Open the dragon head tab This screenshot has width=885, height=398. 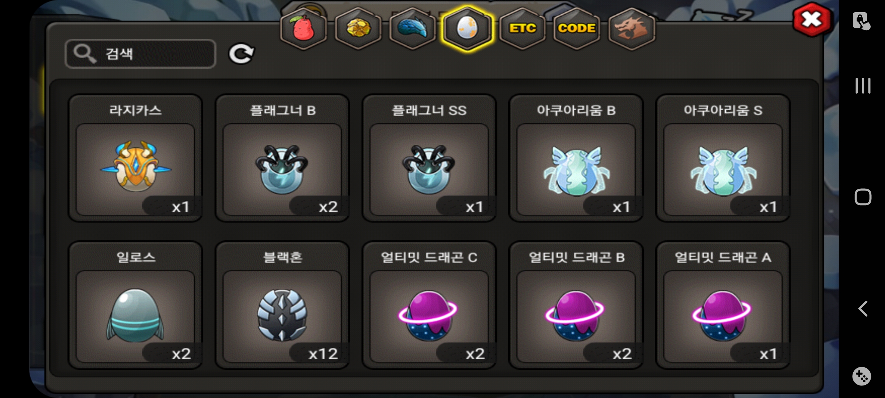631,28
